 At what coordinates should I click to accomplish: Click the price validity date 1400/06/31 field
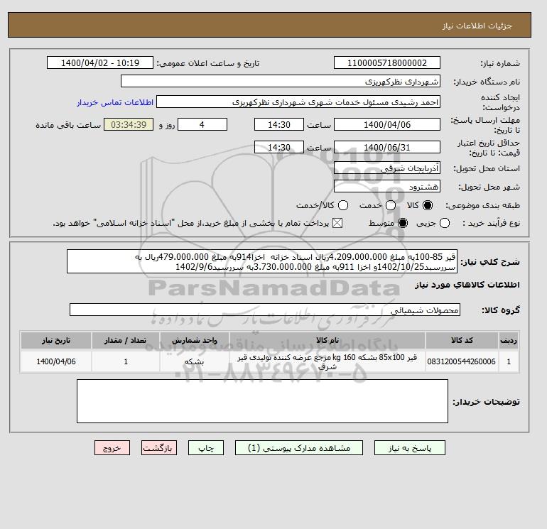(387, 147)
